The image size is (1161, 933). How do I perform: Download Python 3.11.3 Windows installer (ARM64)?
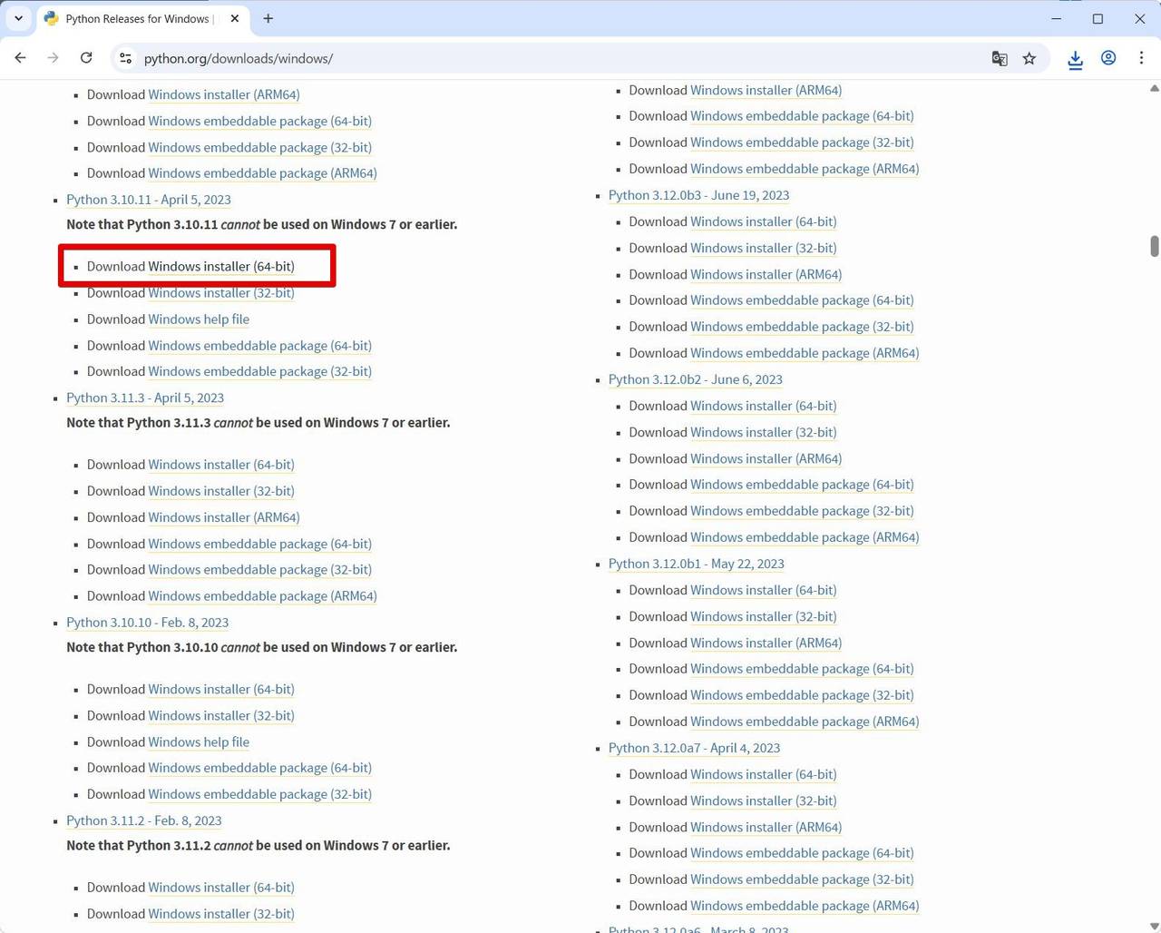click(x=224, y=516)
